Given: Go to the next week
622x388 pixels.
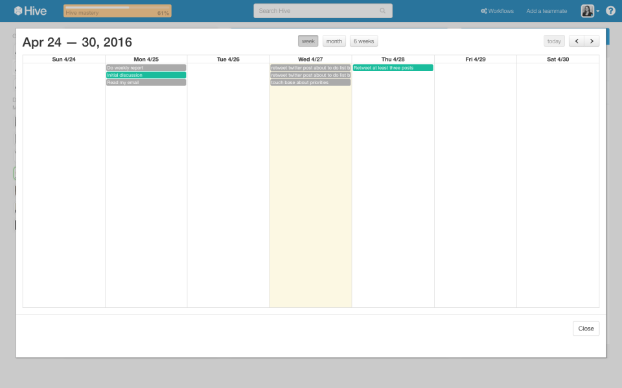Looking at the screenshot, I should pyautogui.click(x=592, y=41).
